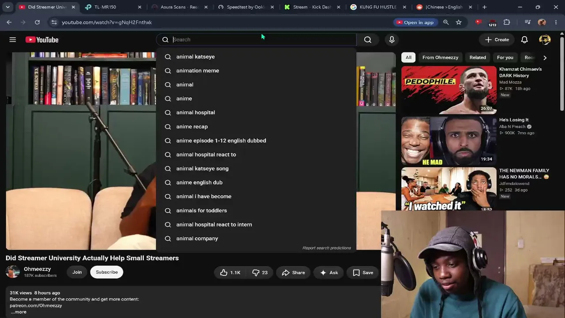The height and width of the screenshot is (318, 565).
Task: Open 'Khamzat Chimaev's DARK History' thumbnail
Action: [449, 90]
